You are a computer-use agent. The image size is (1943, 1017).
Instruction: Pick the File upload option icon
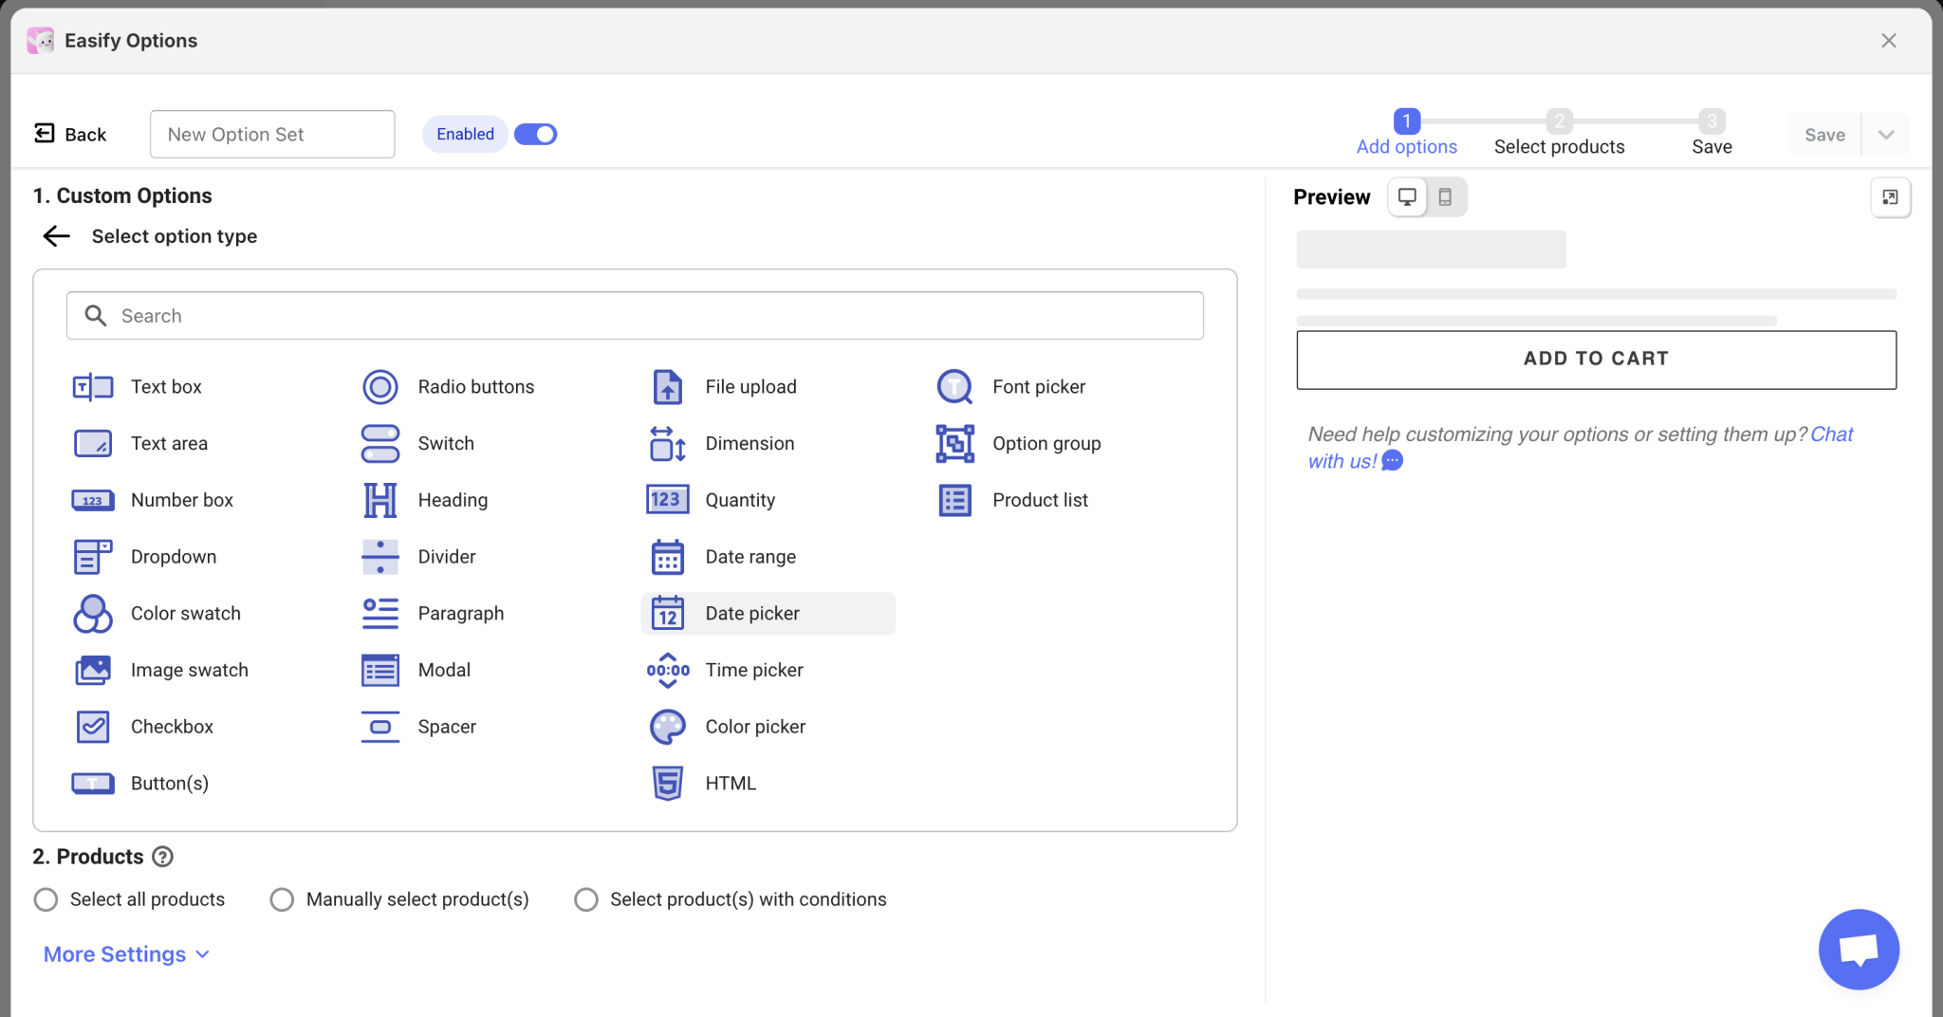[668, 387]
